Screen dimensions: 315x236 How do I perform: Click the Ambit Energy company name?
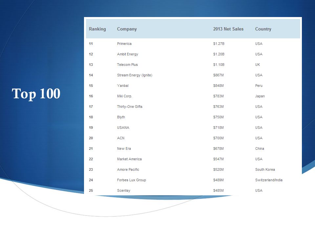(128, 54)
